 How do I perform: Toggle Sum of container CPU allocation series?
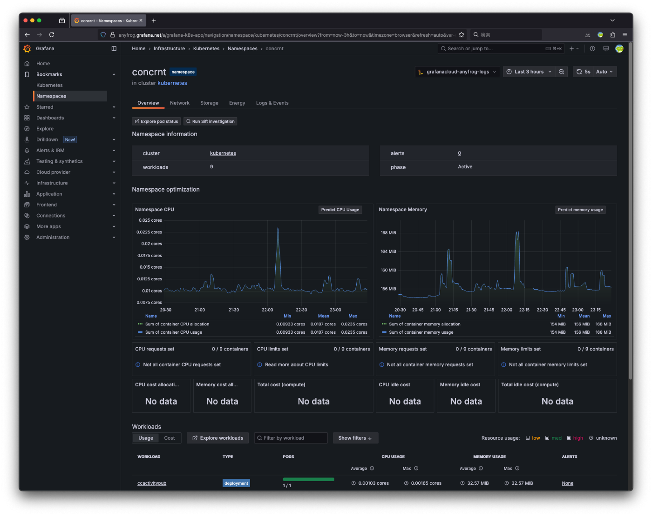pyautogui.click(x=177, y=324)
